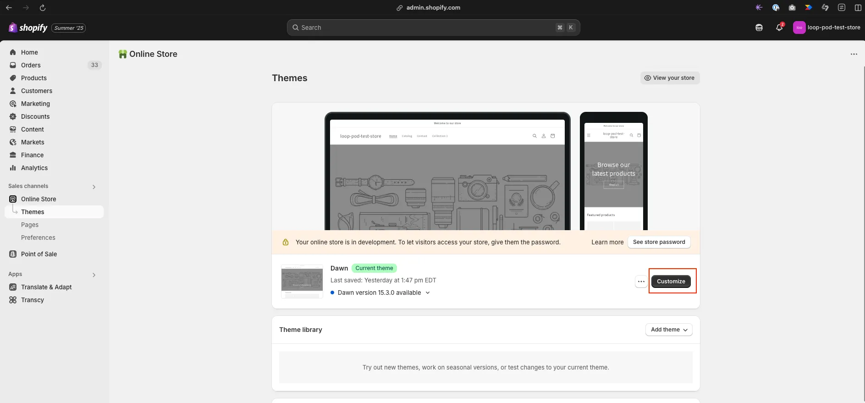Click View your store button
This screenshot has width=865, height=403.
(670, 78)
